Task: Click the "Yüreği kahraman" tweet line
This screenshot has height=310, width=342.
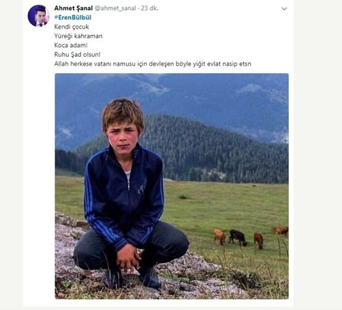Action: tap(78, 36)
